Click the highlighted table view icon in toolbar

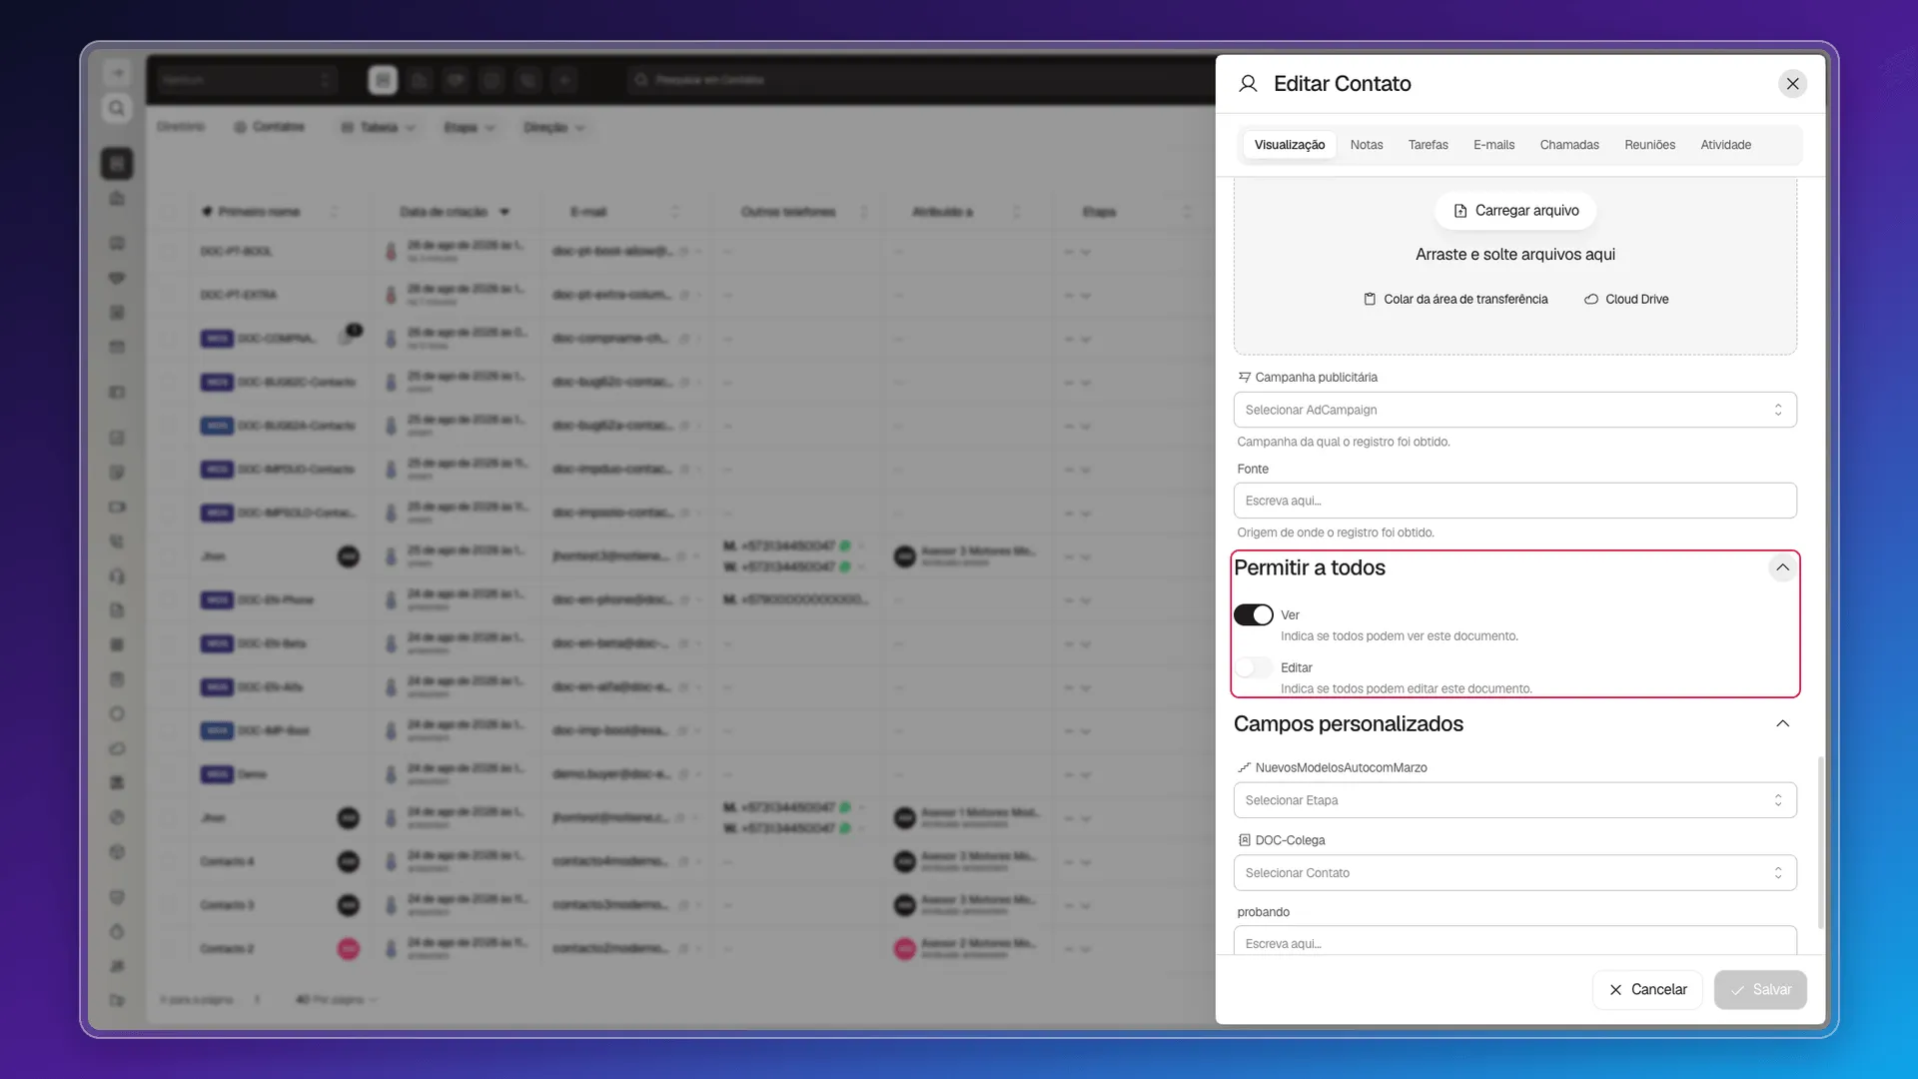(x=383, y=80)
